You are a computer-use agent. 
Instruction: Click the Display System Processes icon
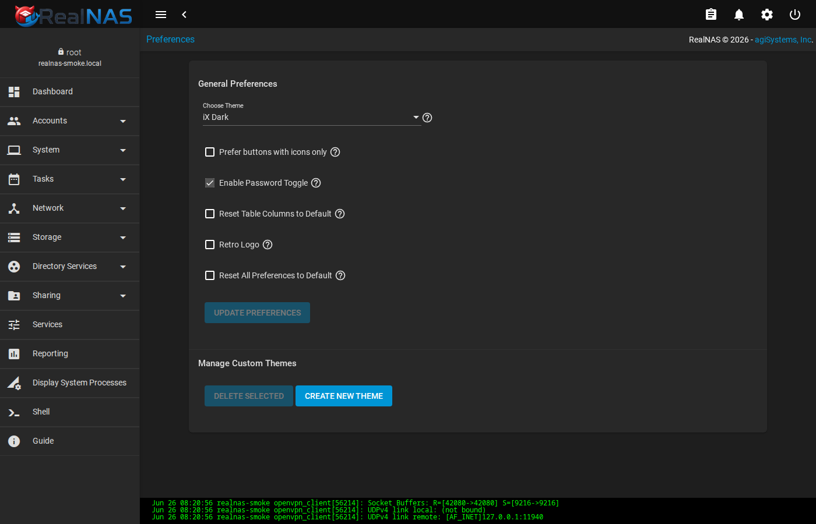[x=14, y=383]
